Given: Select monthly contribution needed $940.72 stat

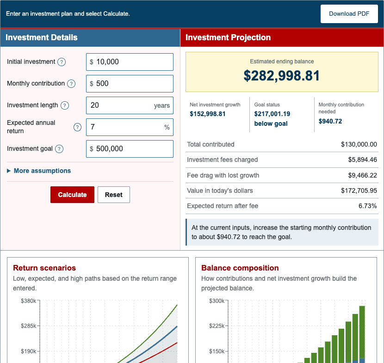Looking at the screenshot, I should coord(330,121).
